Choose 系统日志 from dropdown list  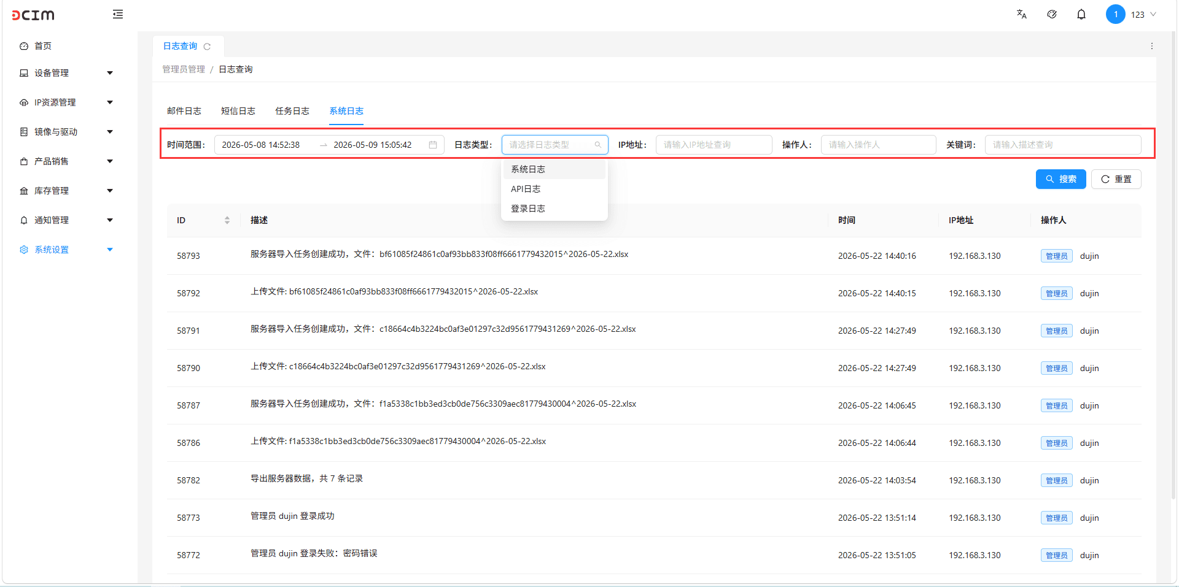tap(554, 169)
